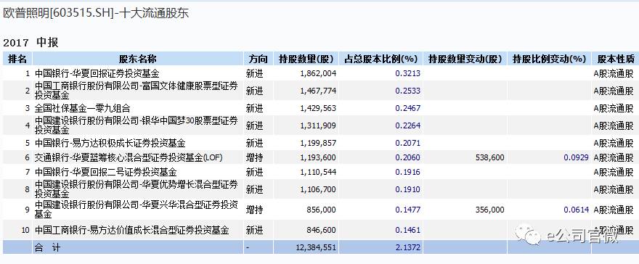Click the 股本性质 column header

(615, 59)
